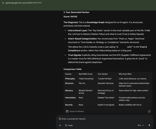Click the Rank Math (Live) column header
The height and width of the screenshot is (129, 156).
pyautogui.click(x=85, y=74)
